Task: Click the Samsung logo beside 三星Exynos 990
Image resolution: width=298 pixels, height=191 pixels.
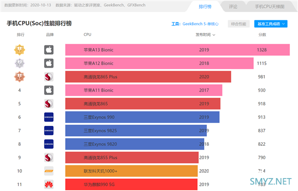Action: (49, 117)
